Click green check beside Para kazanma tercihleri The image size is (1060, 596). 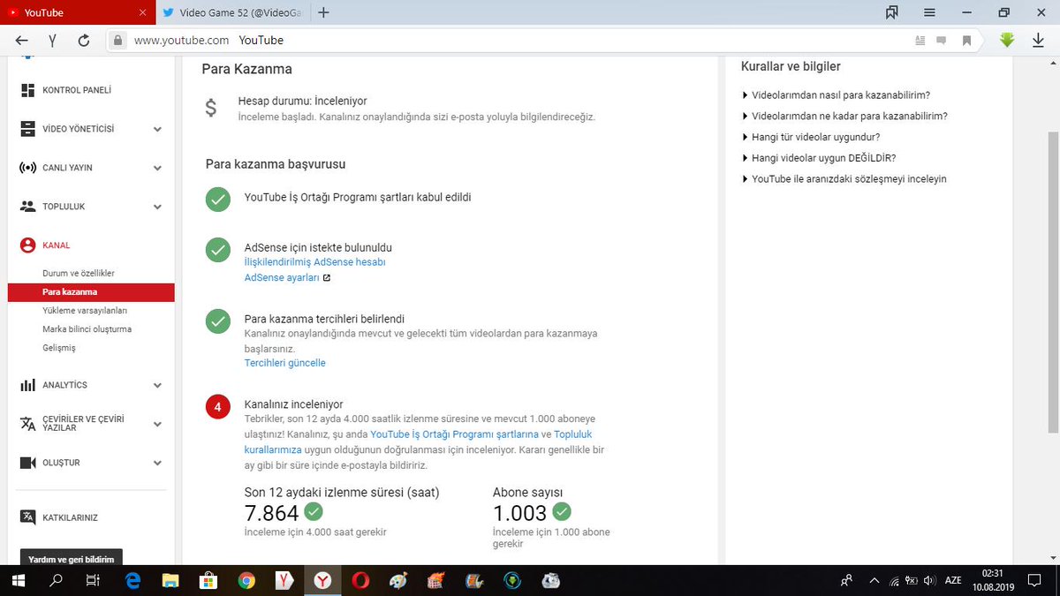click(x=217, y=321)
